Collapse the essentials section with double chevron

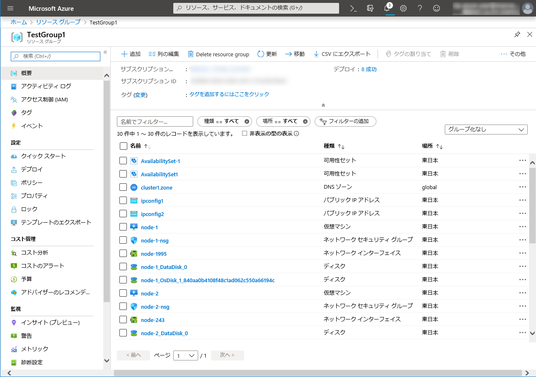pos(323,106)
